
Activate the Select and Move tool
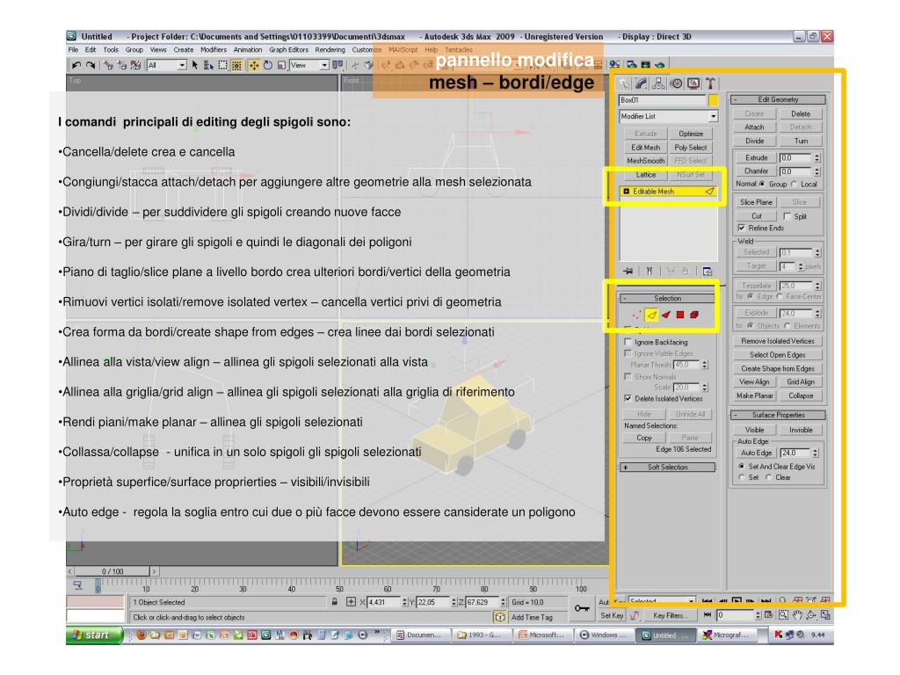coord(254,65)
